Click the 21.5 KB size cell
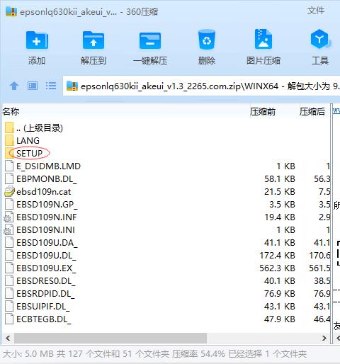This screenshot has height=364, width=340. 280,192
